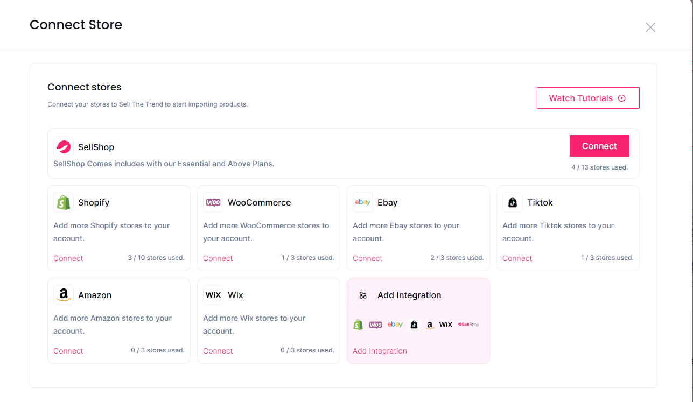
Task: Click 'SellShop Comes includes with our Essential' text
Action: coord(164,164)
